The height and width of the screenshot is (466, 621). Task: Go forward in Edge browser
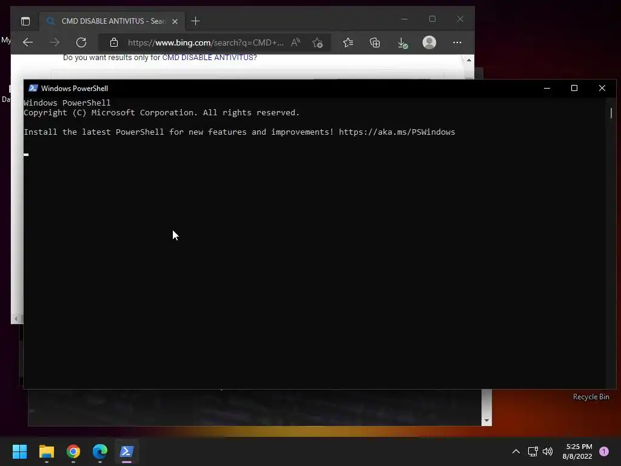click(55, 42)
